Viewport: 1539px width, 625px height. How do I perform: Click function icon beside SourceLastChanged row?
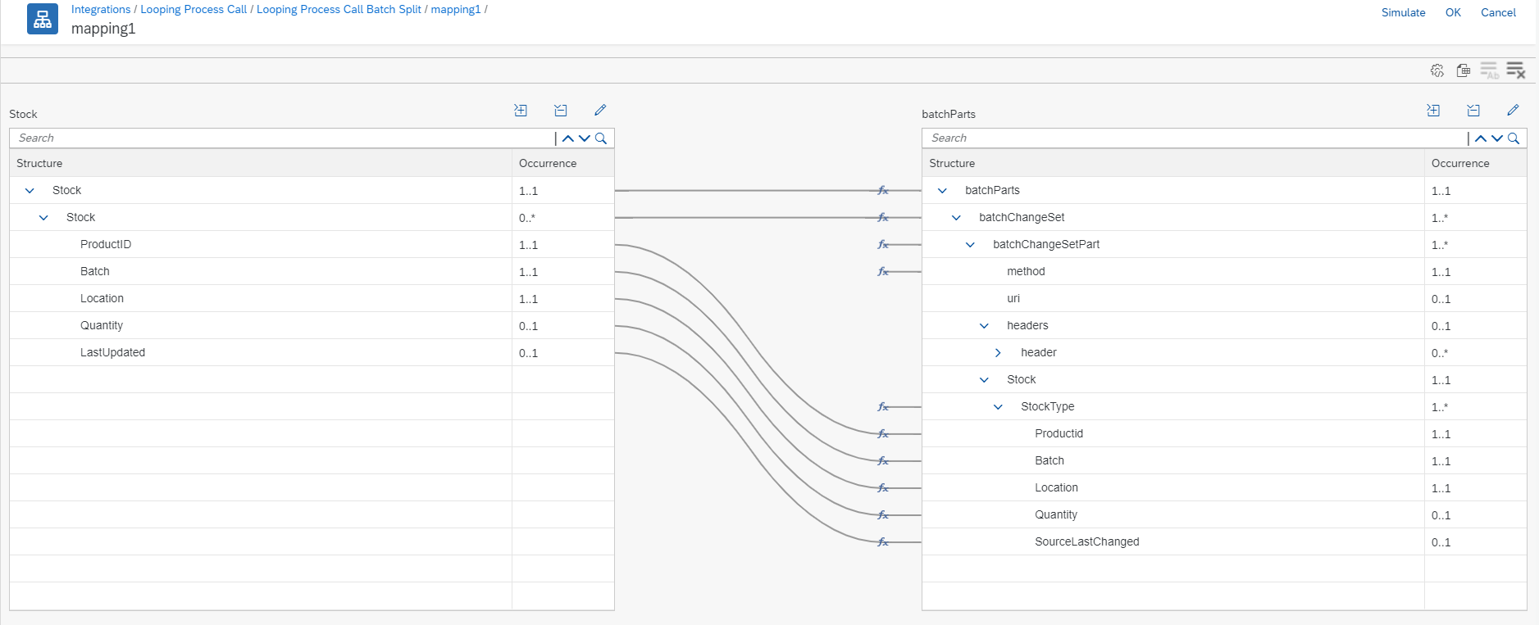pyautogui.click(x=883, y=541)
